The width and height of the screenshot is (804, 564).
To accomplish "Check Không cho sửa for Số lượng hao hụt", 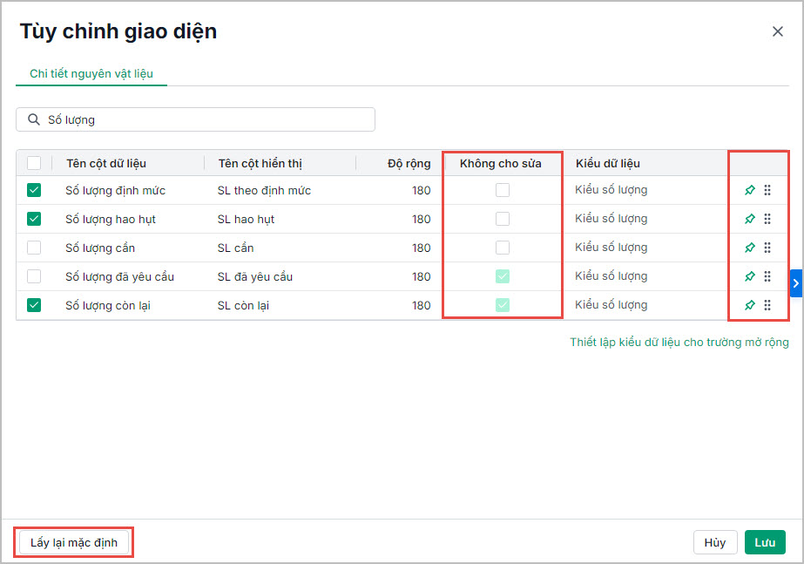I will [x=503, y=219].
